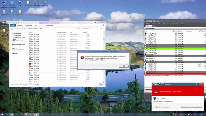This screenshot has height=116, width=206.
Task: Open Настройки menu in KillSwitch
Action: pyautogui.click(x=154, y=24)
